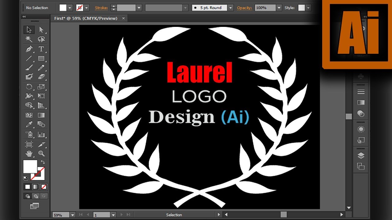The image size is (392, 220).
Task: Select the Direct Selection tool
Action: [x=41, y=30]
